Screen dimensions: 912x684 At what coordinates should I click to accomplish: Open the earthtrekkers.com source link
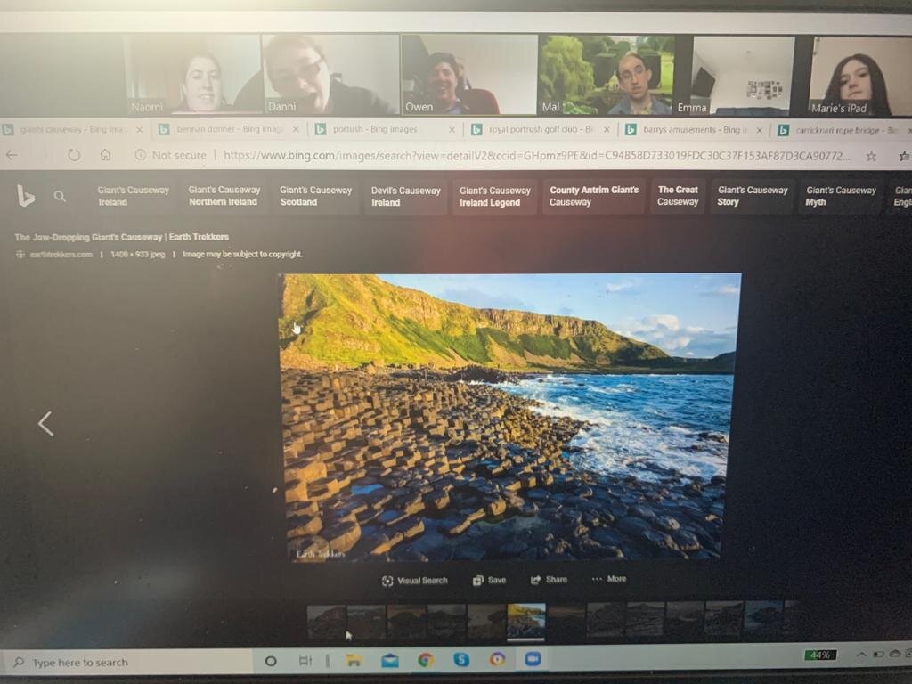61,254
